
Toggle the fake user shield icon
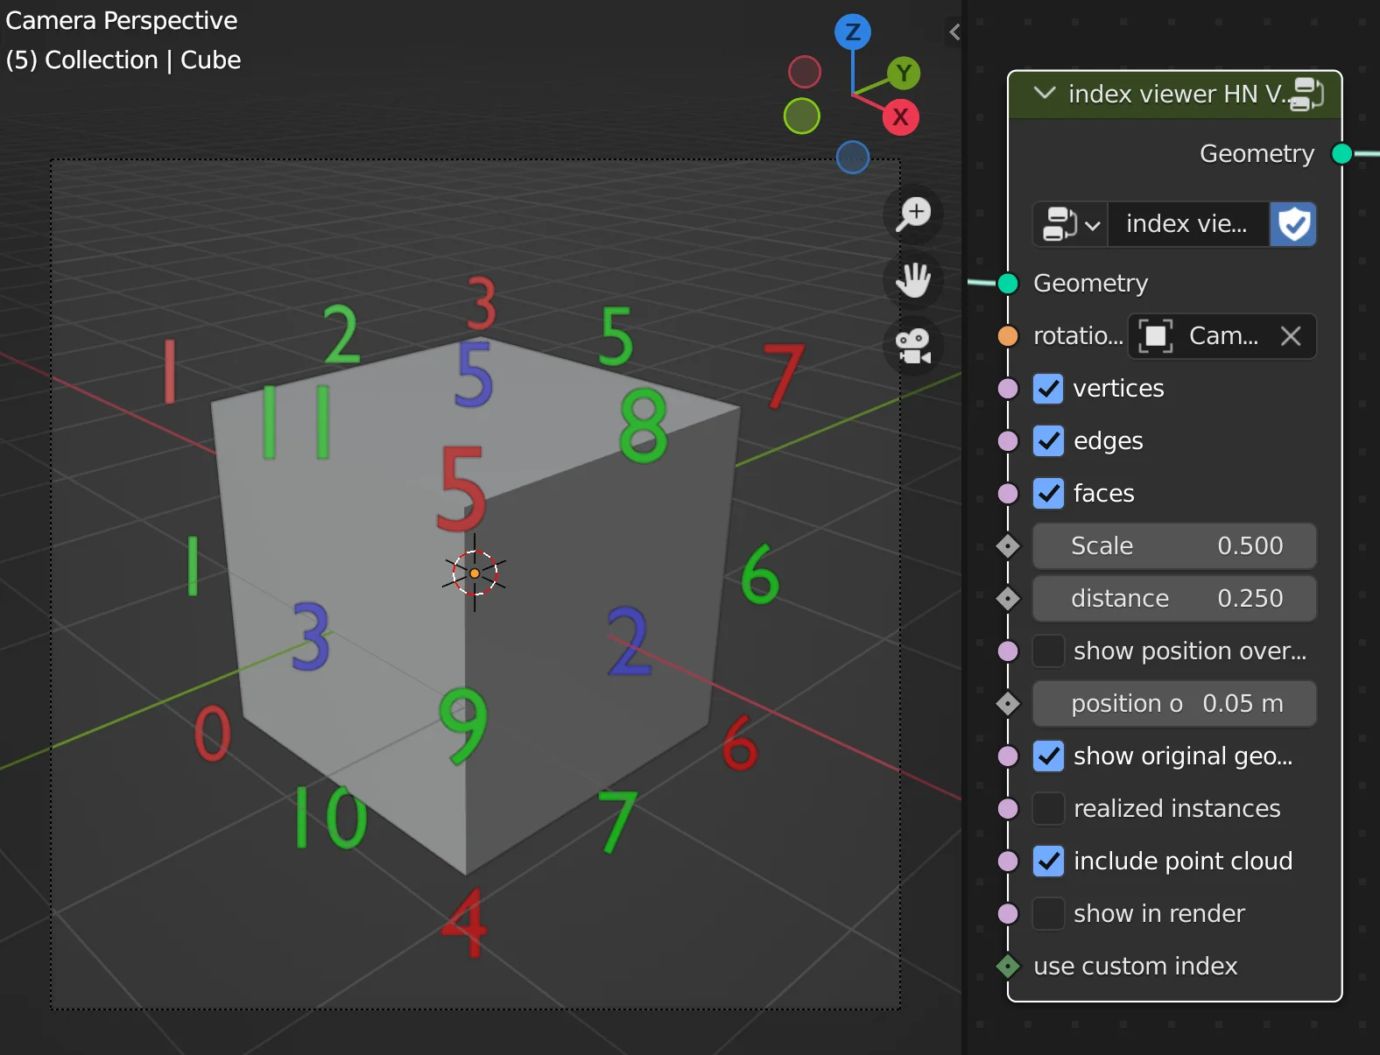1293,224
